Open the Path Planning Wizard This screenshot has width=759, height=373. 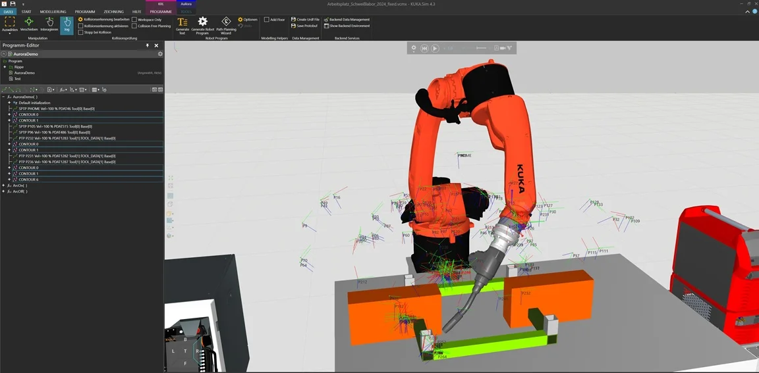(226, 26)
